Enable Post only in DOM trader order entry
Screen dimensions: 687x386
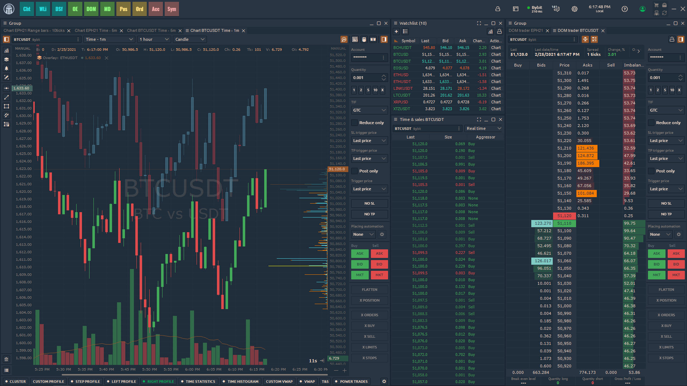pyautogui.click(x=651, y=171)
